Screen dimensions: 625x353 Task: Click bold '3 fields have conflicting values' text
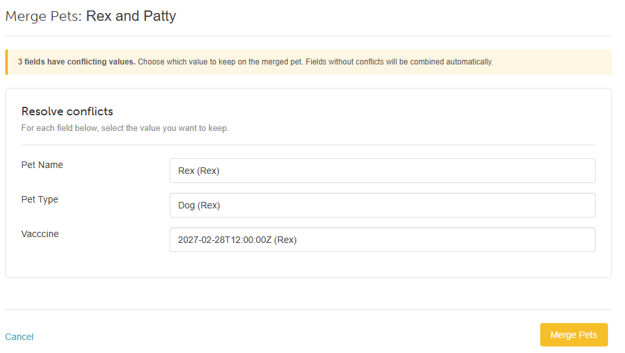coord(76,62)
